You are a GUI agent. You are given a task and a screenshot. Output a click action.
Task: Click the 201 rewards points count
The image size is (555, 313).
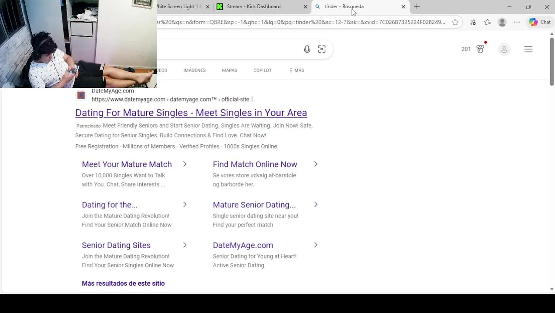pos(466,50)
